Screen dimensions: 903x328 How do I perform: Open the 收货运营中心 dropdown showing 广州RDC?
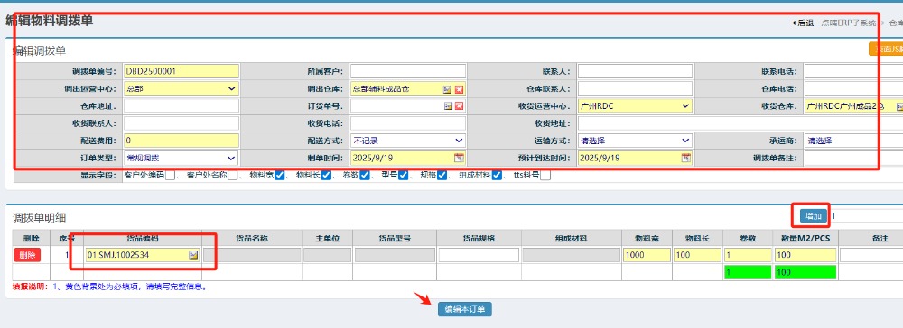click(635, 106)
